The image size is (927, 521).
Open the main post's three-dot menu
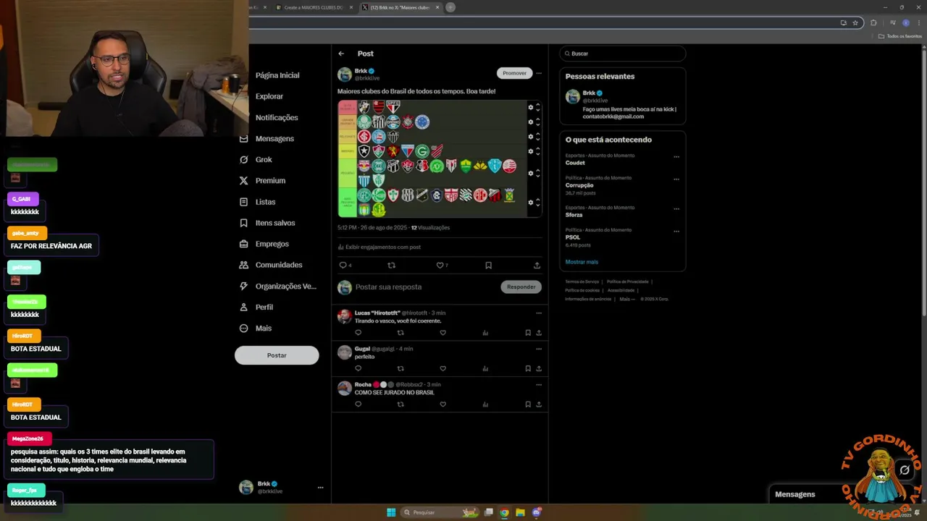[538, 73]
